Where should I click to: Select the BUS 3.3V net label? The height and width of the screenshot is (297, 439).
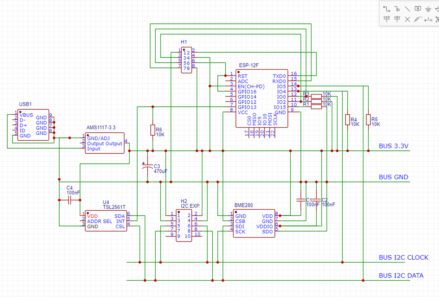pyautogui.click(x=394, y=146)
